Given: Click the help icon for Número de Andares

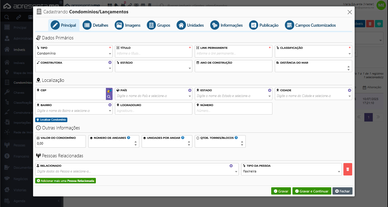Looking at the screenshot, I should pyautogui.click(x=129, y=138).
